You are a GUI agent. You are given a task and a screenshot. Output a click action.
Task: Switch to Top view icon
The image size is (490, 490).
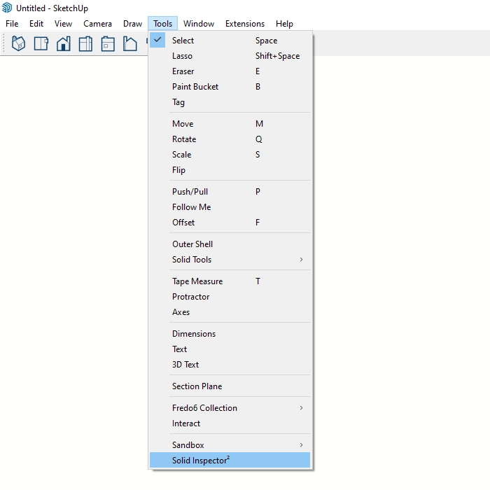41,43
